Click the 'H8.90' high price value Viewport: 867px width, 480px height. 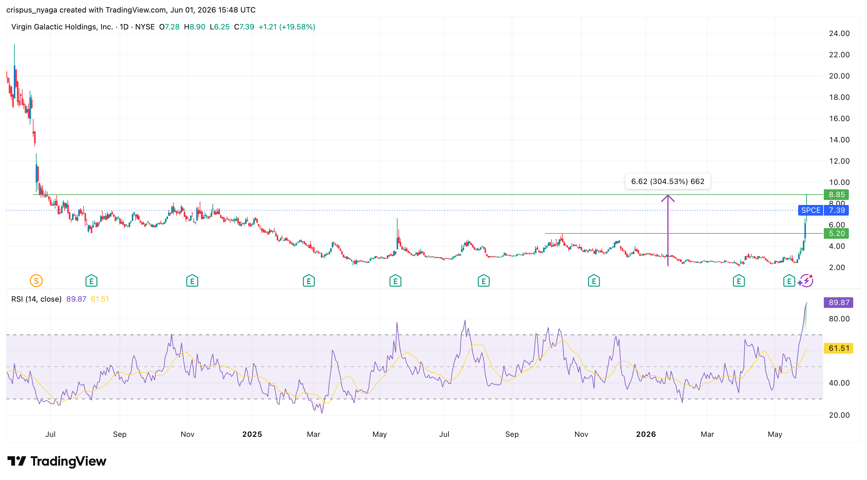pos(195,27)
